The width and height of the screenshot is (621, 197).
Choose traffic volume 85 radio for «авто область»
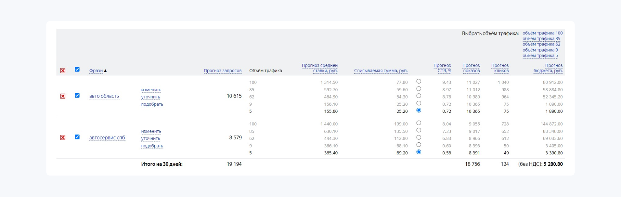click(419, 89)
